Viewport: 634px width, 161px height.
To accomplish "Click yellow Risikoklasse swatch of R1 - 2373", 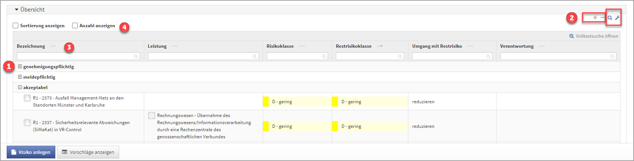I will tap(266, 101).
